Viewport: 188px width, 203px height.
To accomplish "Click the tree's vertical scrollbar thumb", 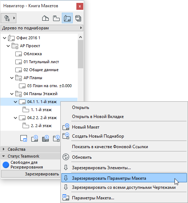I will [x=80, y=54].
